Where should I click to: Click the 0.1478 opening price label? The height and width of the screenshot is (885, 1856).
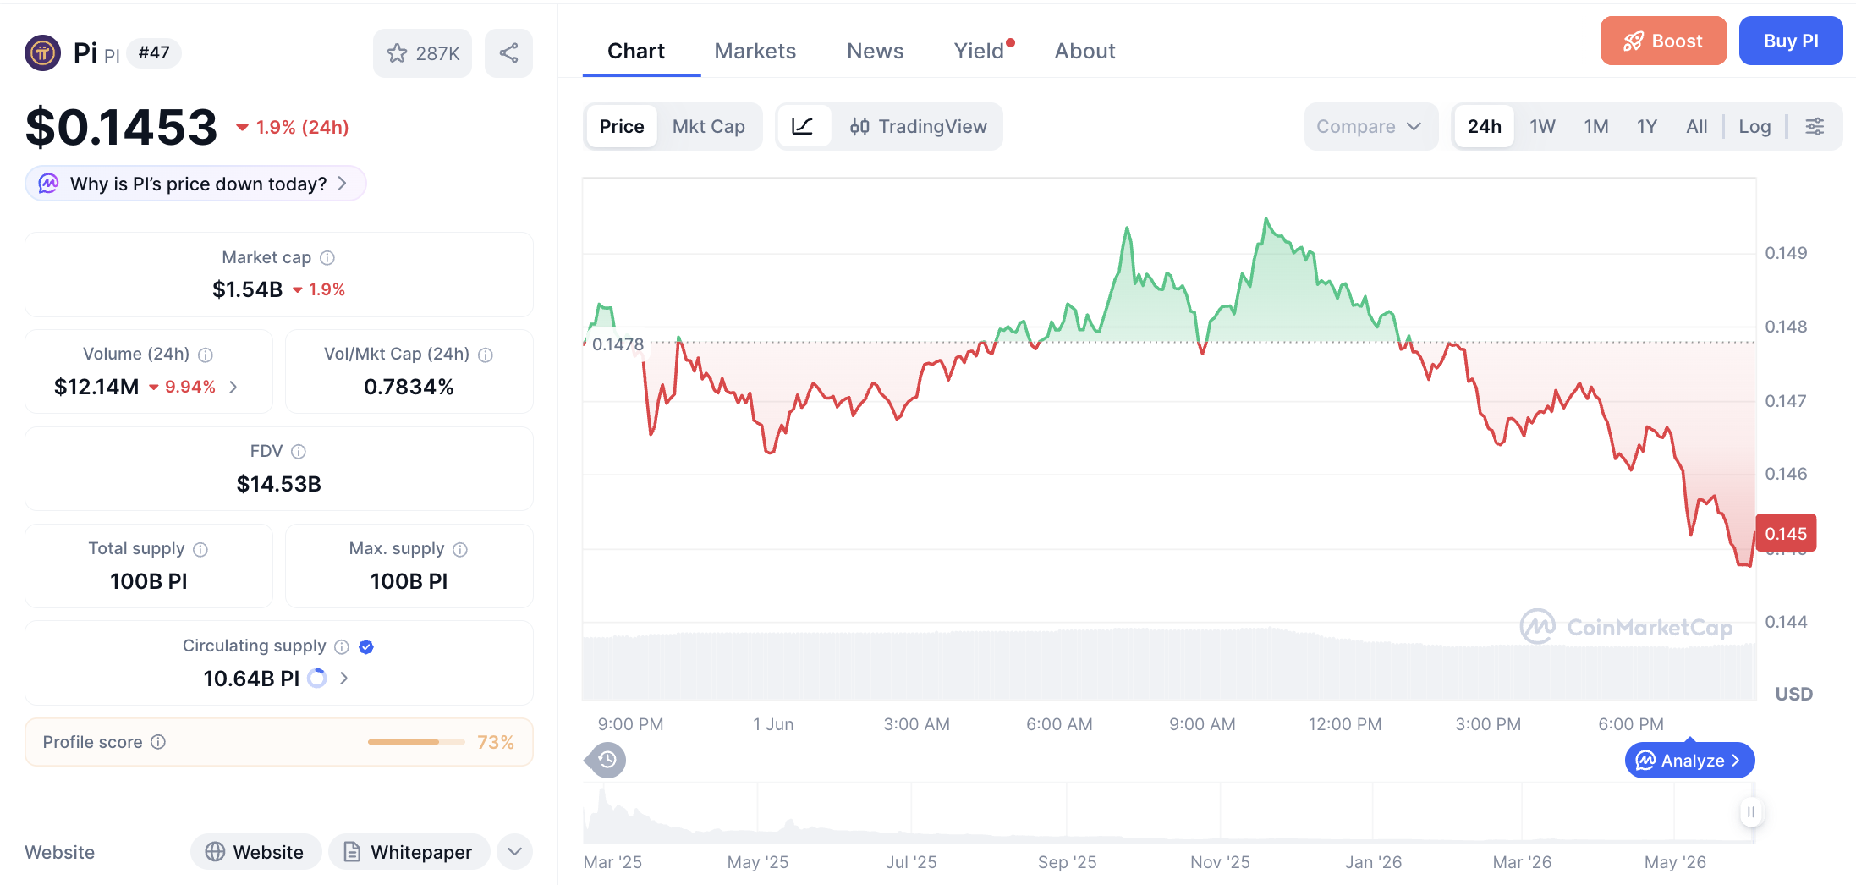pos(618,344)
